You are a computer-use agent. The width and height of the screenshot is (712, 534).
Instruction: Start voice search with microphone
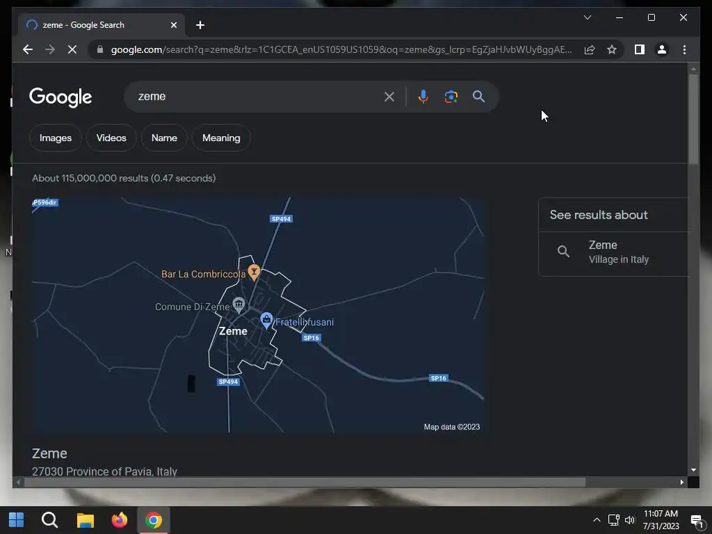coord(423,96)
